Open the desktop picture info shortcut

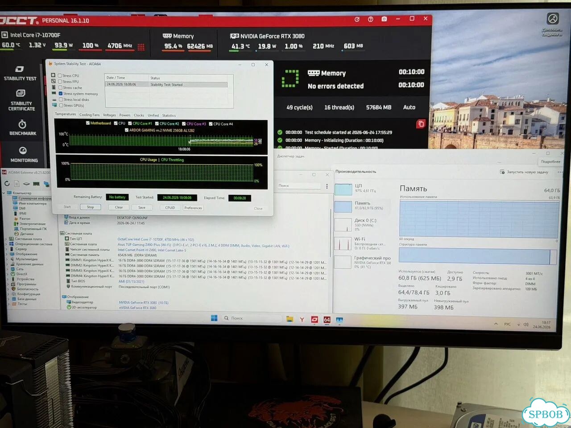click(x=553, y=24)
